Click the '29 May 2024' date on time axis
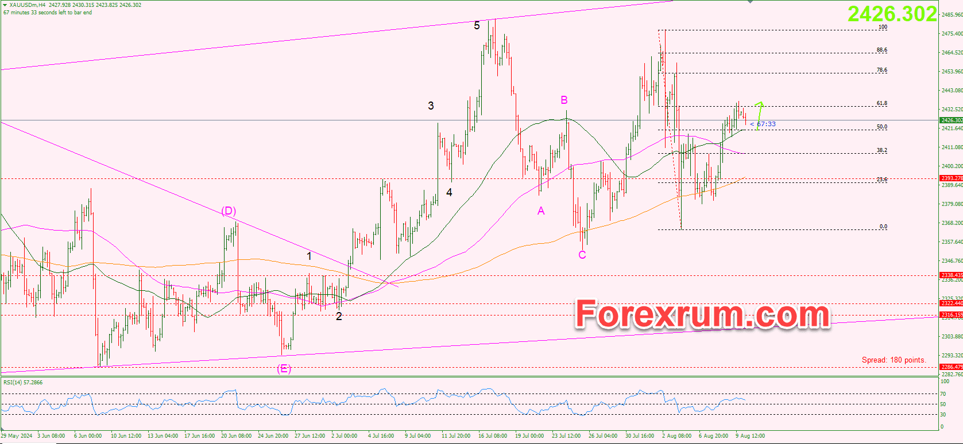 pyautogui.click(x=17, y=436)
